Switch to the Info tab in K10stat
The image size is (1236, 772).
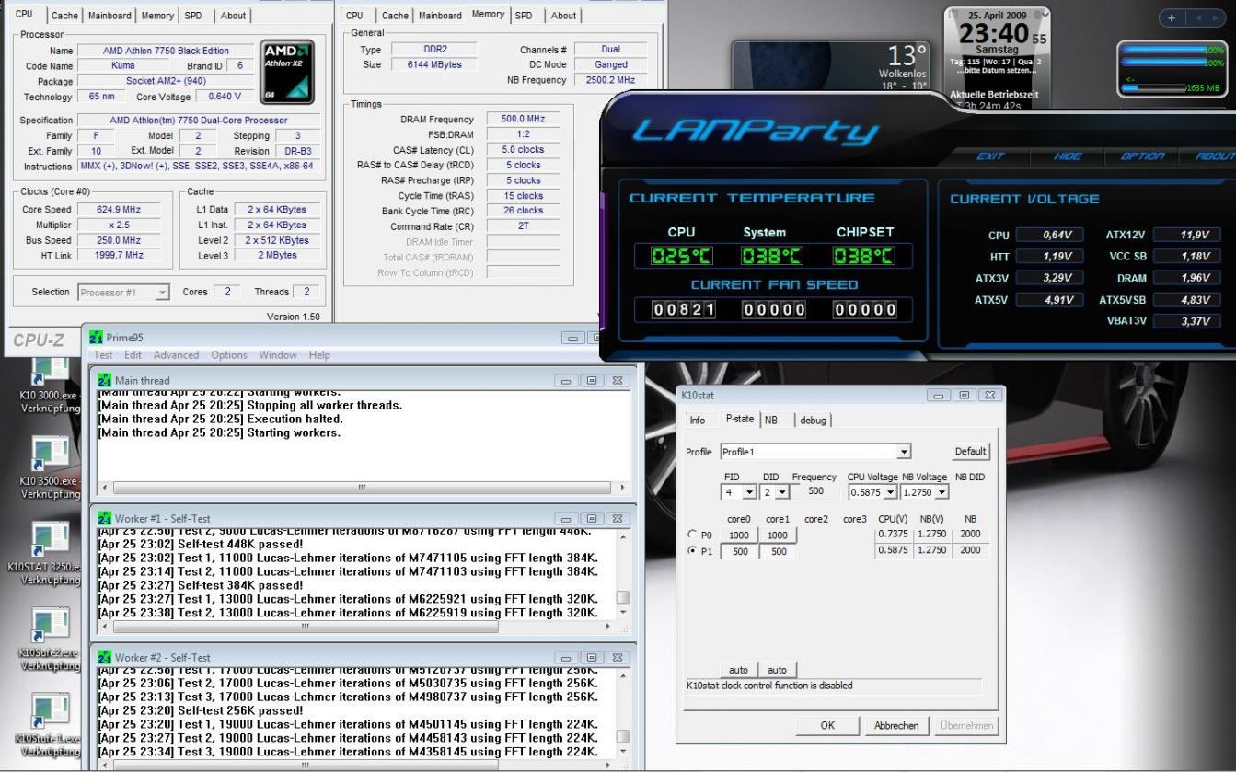[698, 420]
